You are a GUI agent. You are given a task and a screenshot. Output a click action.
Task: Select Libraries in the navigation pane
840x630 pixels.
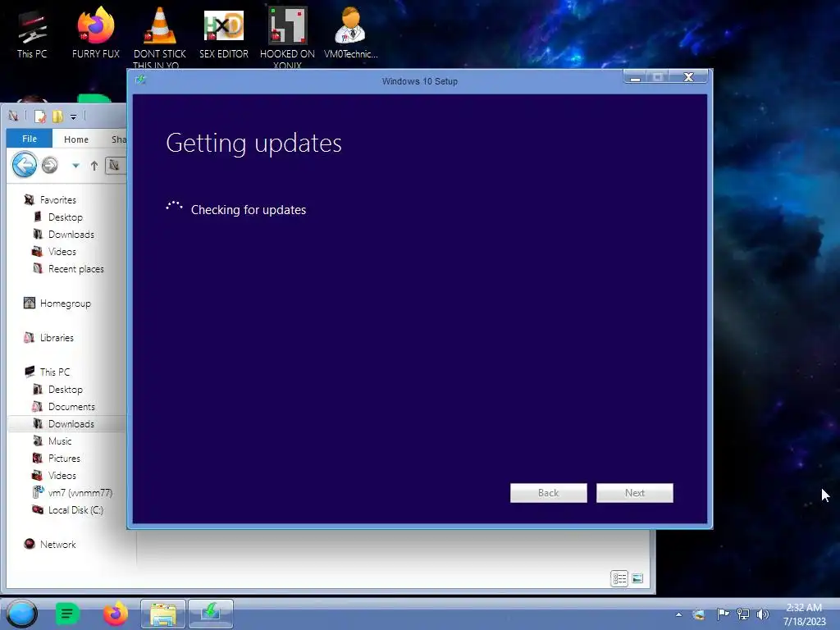57,337
